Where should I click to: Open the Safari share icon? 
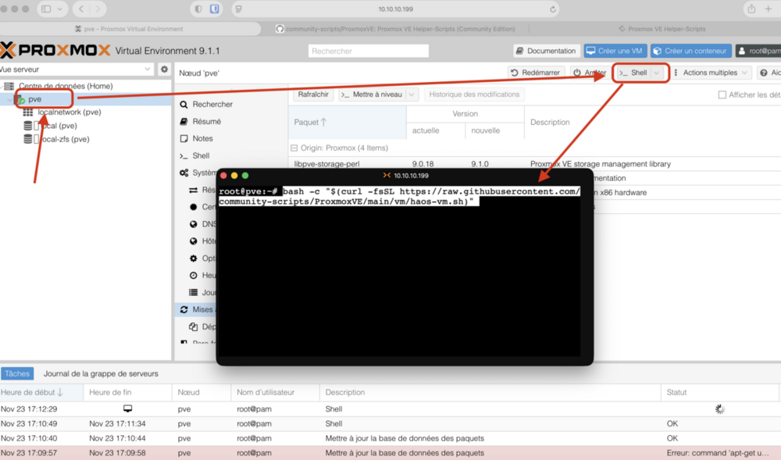[751, 9]
